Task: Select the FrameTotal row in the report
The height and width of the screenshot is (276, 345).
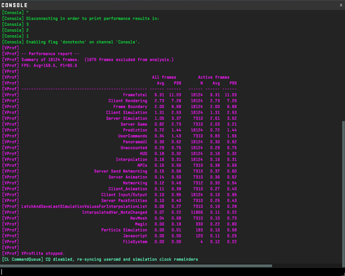Action: (x=135, y=95)
